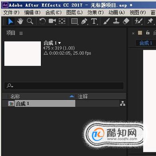Select the Hand tool
Image resolution: width=156 pixels, height=156 pixels.
tap(20, 21)
